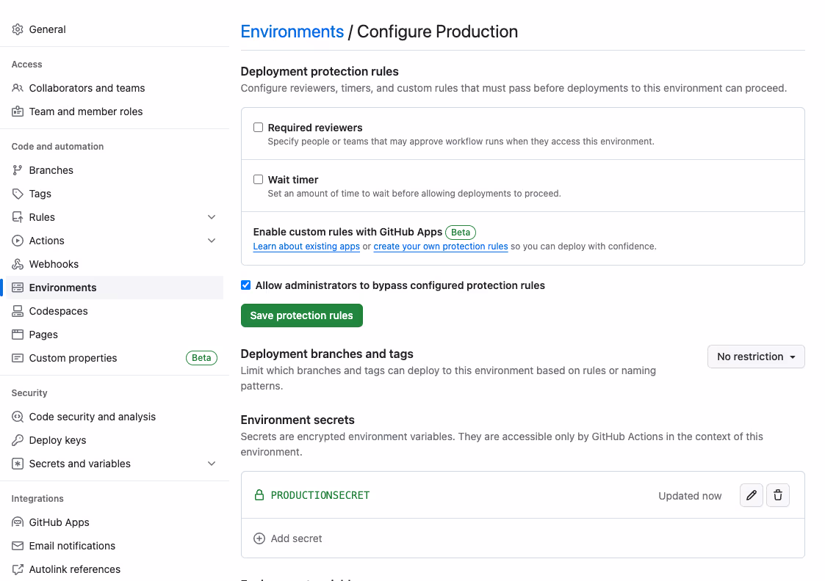Click Add secret
The width and height of the screenshot is (825, 581).
click(296, 538)
